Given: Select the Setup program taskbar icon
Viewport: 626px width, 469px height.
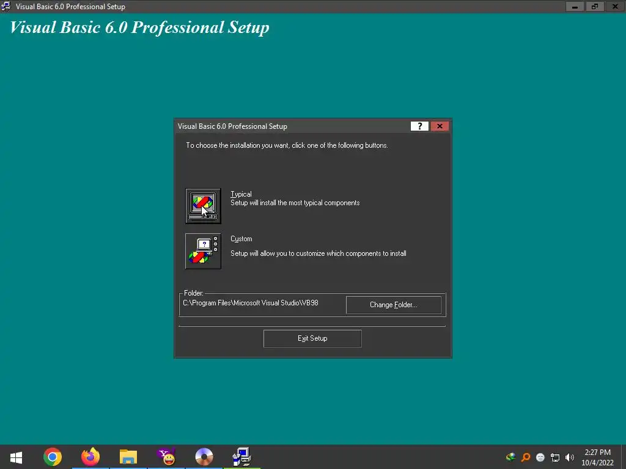Looking at the screenshot, I should click(x=241, y=457).
